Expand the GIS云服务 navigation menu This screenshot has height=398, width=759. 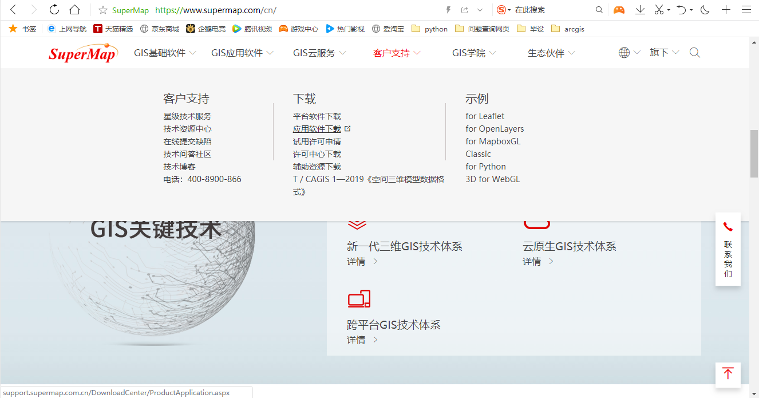tap(314, 52)
